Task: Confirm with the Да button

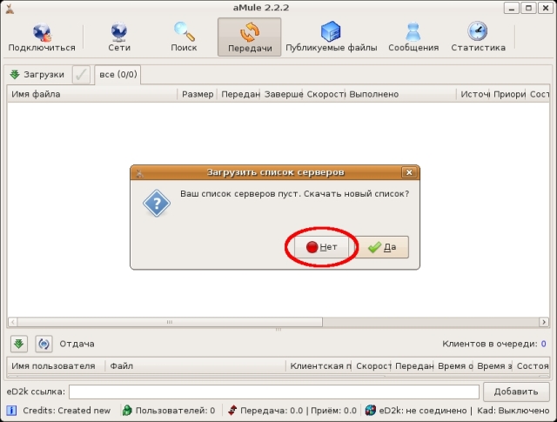Action: [382, 247]
